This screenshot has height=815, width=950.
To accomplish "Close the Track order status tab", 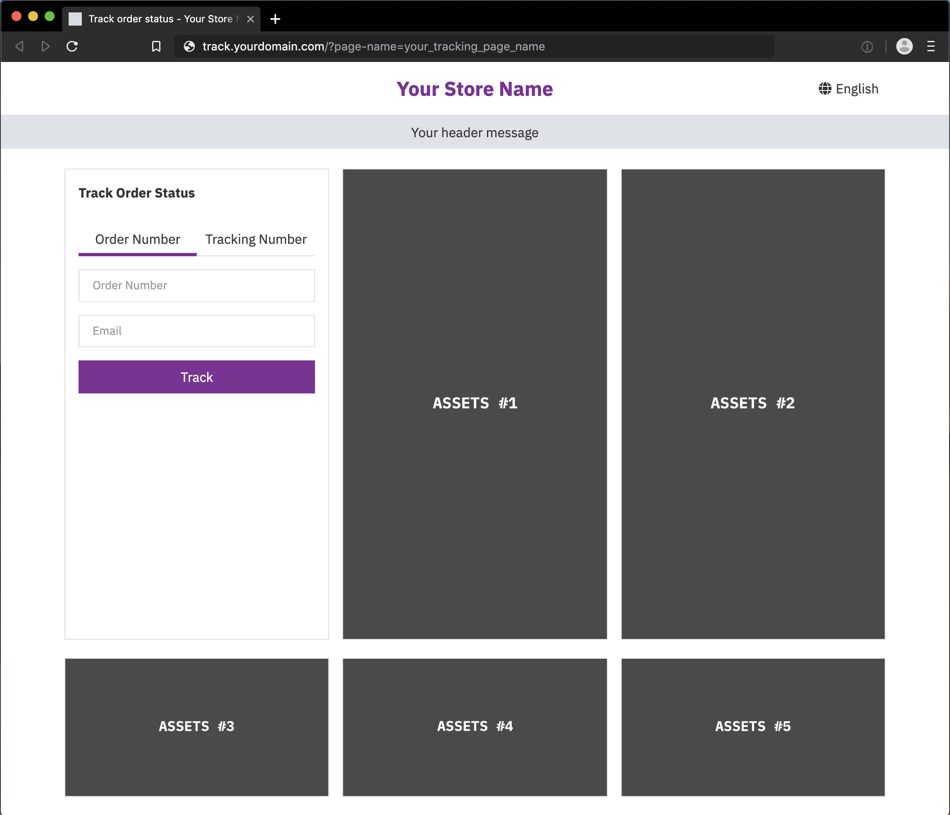I will click(x=251, y=19).
